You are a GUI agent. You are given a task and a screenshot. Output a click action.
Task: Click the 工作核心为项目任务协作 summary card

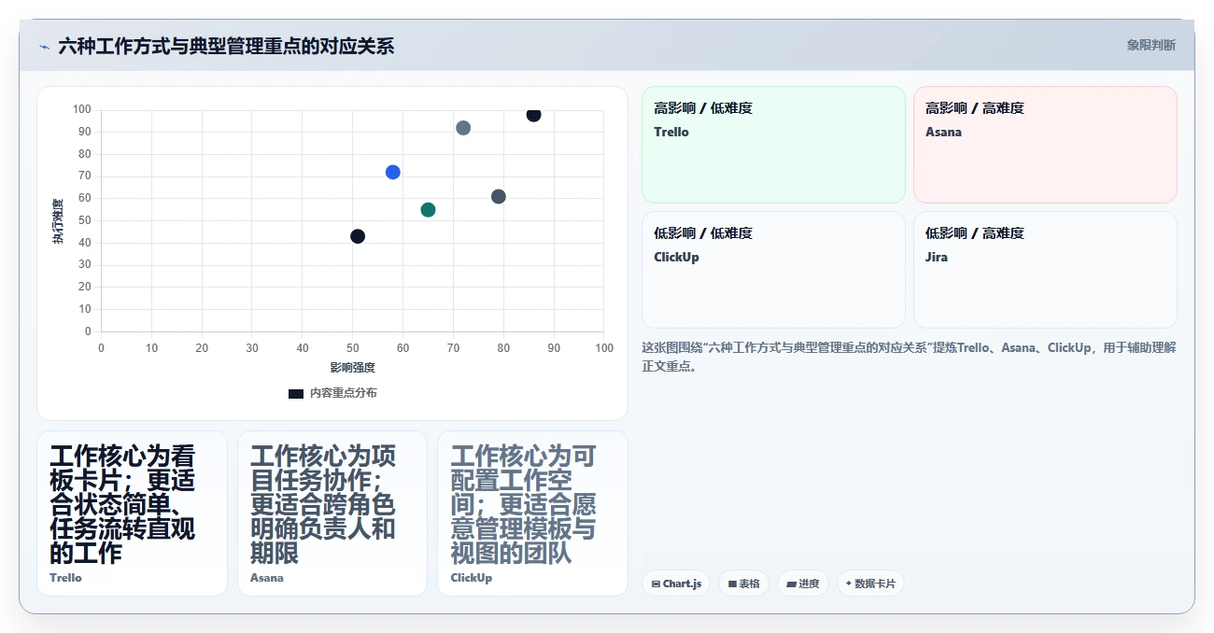[x=332, y=513]
